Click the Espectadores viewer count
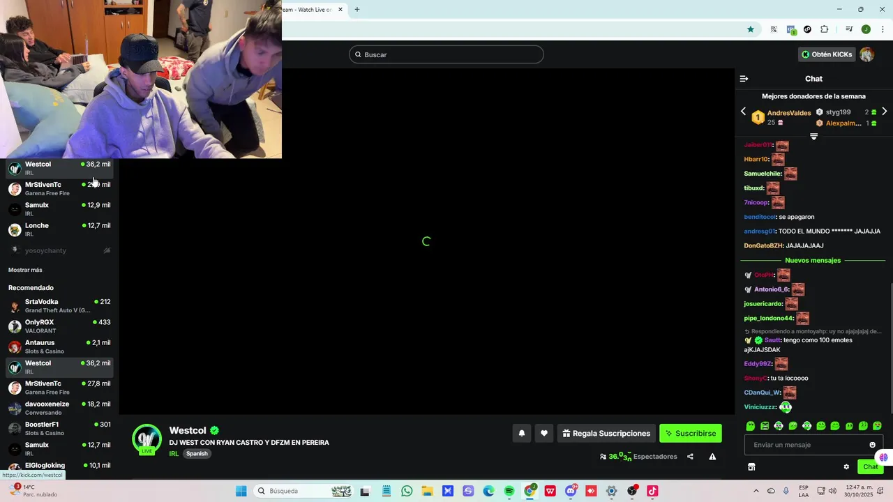Viewport: 893px width, 502px height. tap(638, 457)
